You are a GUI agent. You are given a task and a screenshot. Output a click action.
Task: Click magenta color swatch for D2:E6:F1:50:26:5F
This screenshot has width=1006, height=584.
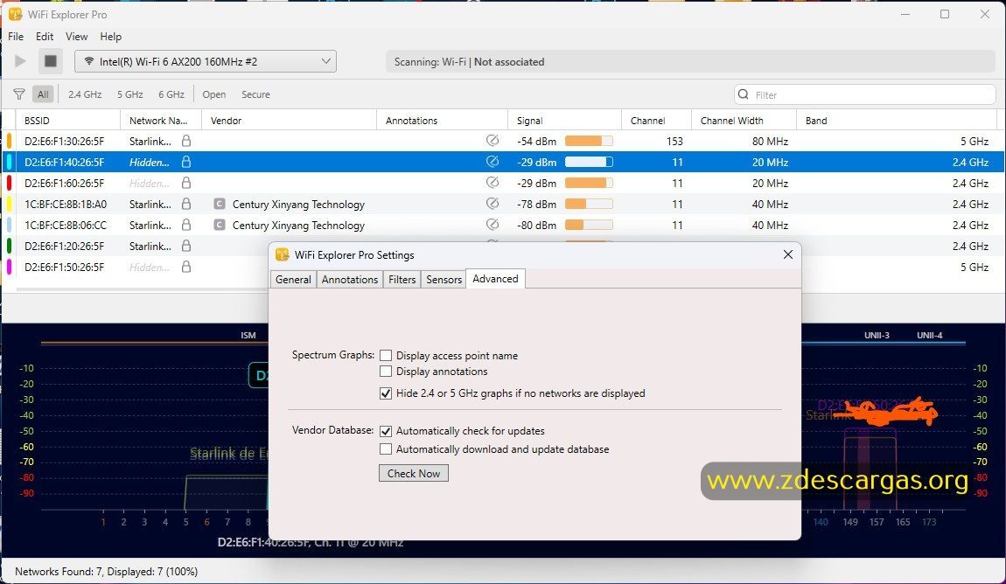coord(9,267)
